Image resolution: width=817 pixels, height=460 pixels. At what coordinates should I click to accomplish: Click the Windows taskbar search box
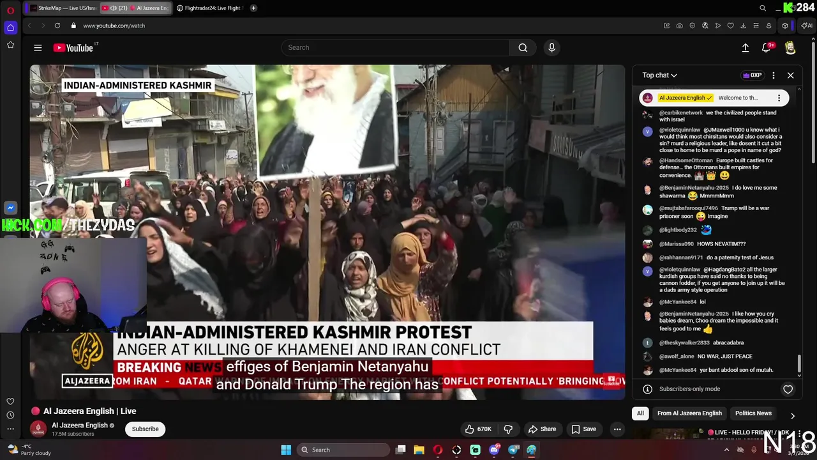[345, 450]
